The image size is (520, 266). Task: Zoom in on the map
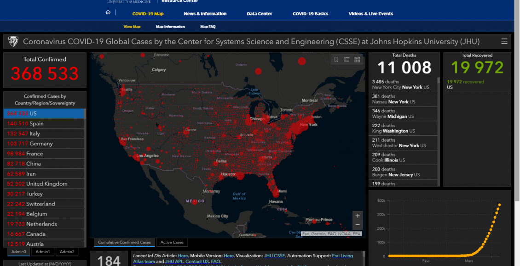(358, 216)
